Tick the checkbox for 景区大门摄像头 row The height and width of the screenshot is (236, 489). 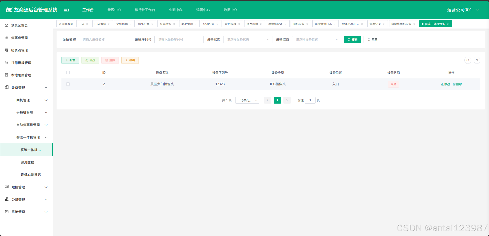pos(68,84)
